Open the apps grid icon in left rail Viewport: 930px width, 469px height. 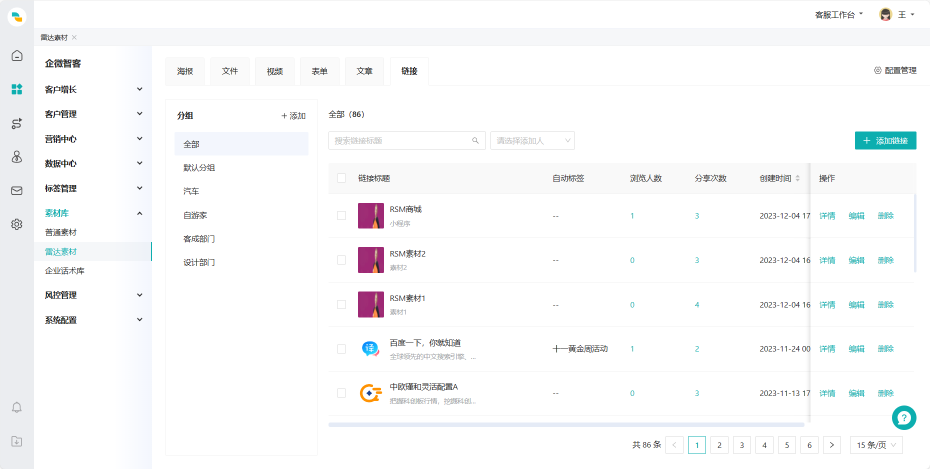coord(17,89)
